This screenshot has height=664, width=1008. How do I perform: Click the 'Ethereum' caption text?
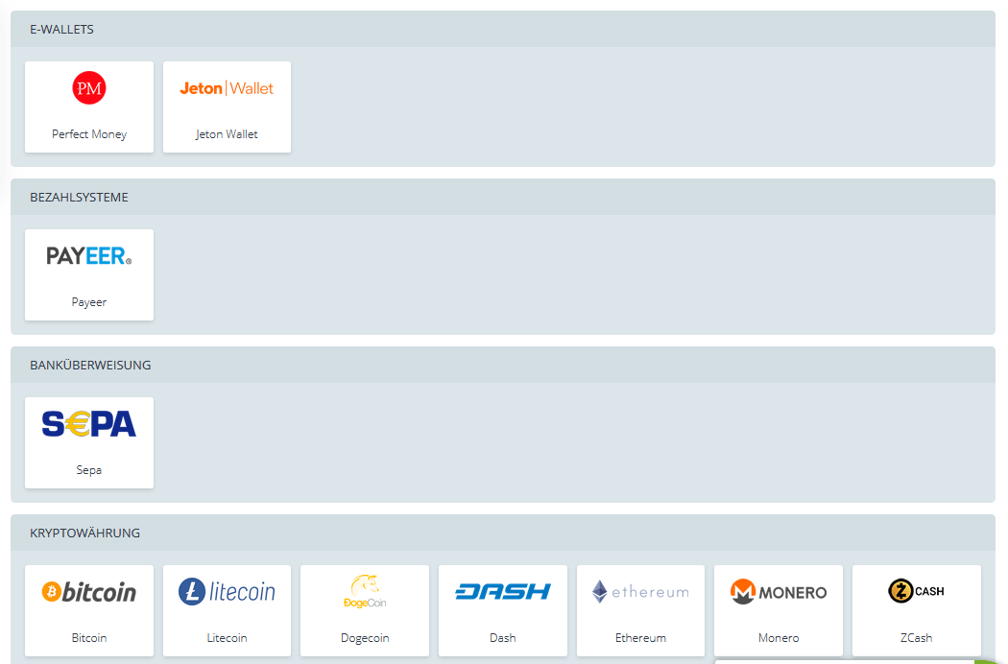(x=640, y=638)
